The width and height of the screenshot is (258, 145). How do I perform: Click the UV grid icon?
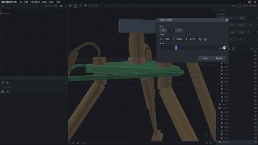[x=61, y=6]
